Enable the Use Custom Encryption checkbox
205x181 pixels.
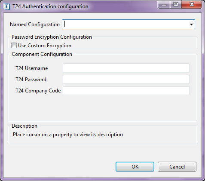tap(14, 46)
